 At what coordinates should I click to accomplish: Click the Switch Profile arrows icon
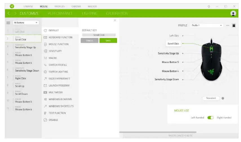[45, 65]
